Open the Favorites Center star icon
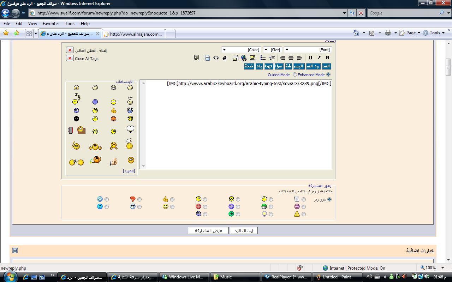Viewport: 452px width, 289px height. [6, 33]
